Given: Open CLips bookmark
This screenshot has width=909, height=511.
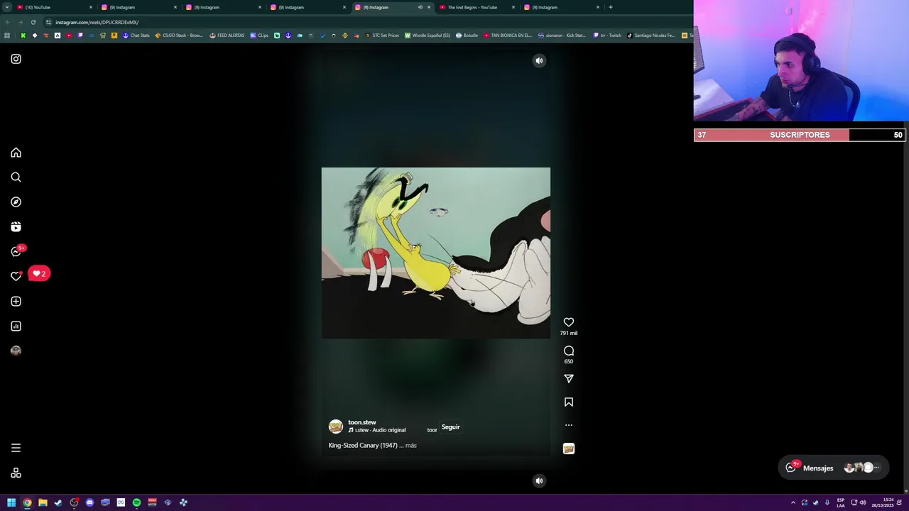Looking at the screenshot, I should point(259,35).
